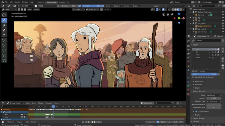Click the pan hand icon in viewport

click(168, 14)
